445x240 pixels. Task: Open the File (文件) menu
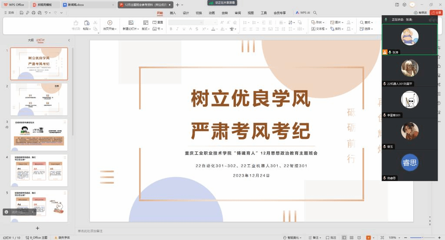10,13
